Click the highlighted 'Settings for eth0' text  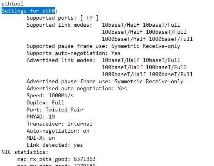(28, 11)
